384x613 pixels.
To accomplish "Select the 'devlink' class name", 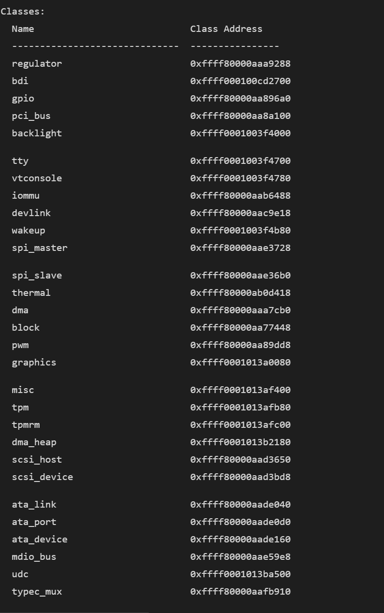I will [31, 213].
